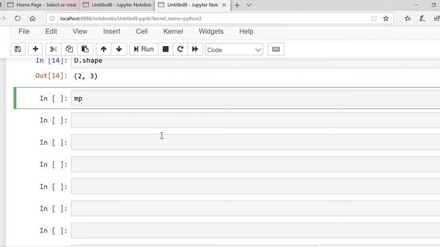Image resolution: width=440 pixels, height=247 pixels.
Task: Open the command palette keyboard icon
Action: 276,49
